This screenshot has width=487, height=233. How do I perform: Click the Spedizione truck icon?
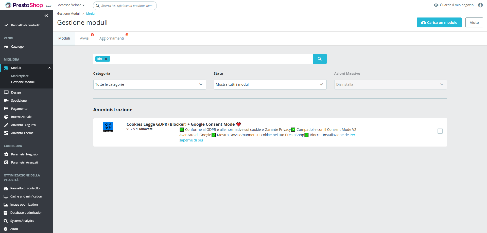[6, 101]
